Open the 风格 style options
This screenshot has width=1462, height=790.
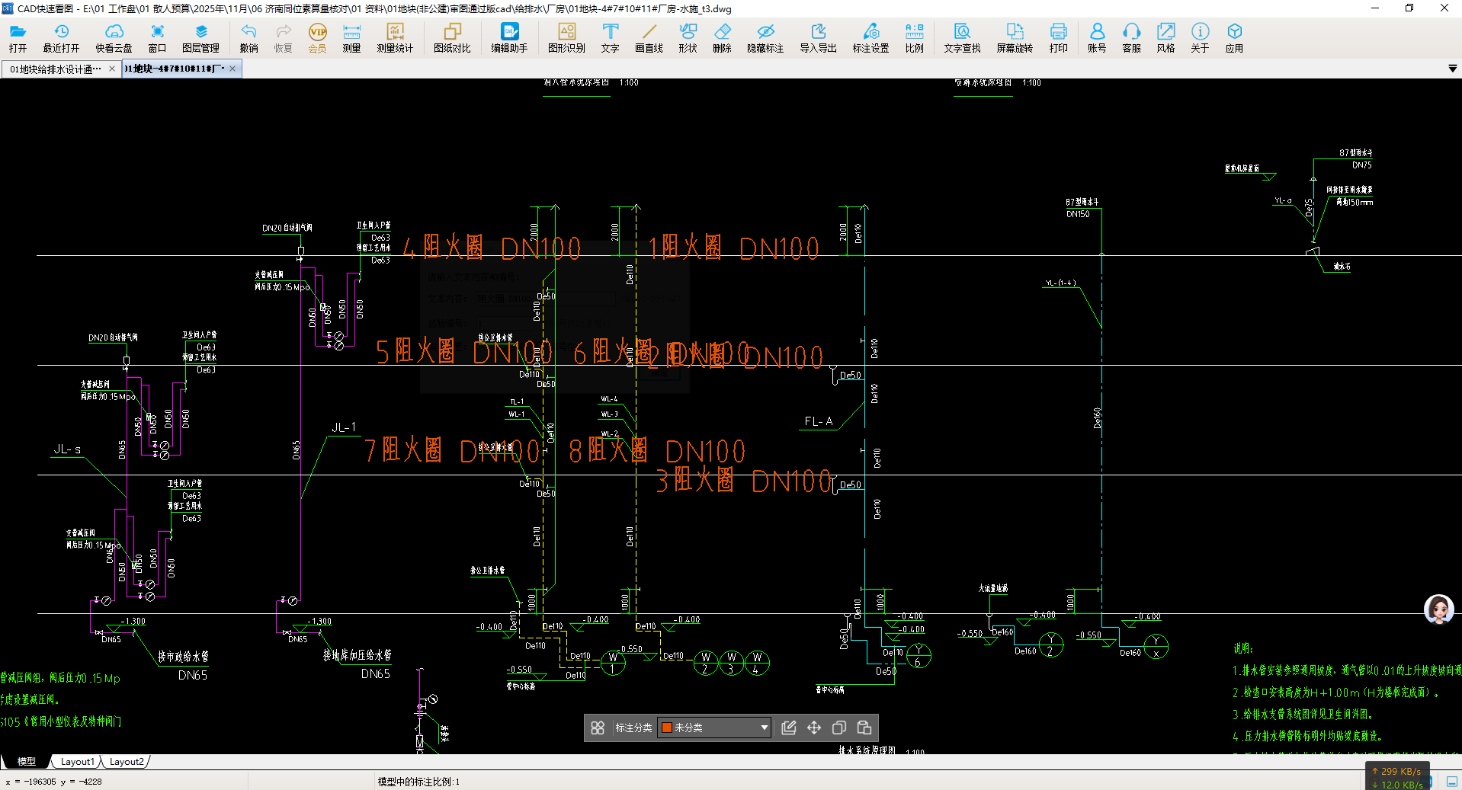1165,37
